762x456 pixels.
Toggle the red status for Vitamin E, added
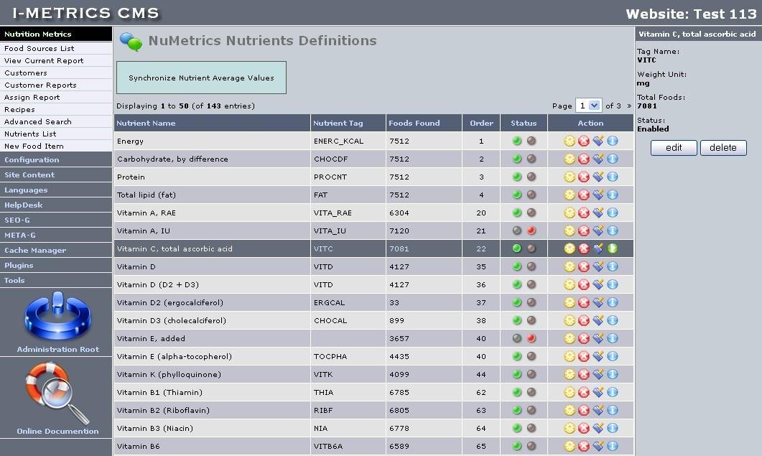click(530, 338)
